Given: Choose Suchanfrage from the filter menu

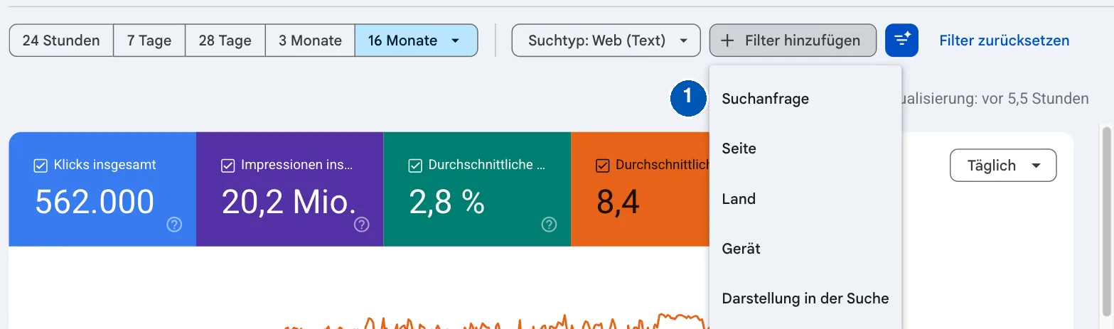Looking at the screenshot, I should click(805, 99).
